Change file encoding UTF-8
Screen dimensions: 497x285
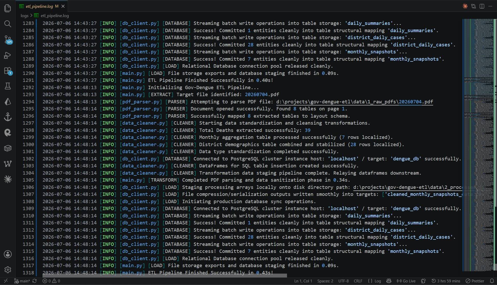(344, 281)
